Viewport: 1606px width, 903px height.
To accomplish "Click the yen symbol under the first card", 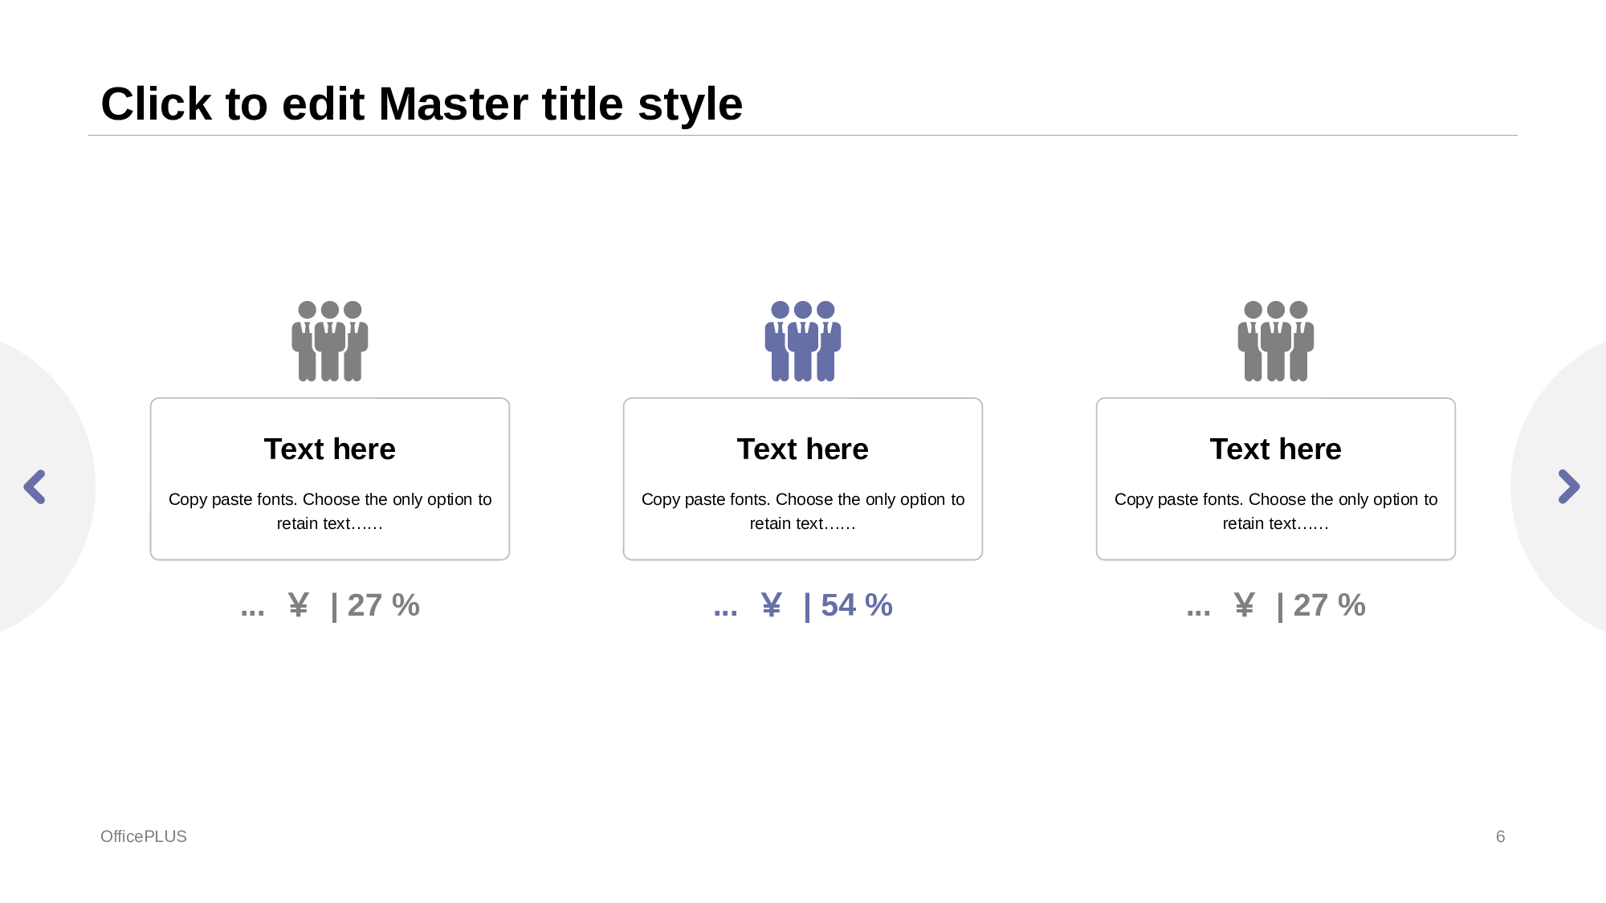I will [298, 605].
